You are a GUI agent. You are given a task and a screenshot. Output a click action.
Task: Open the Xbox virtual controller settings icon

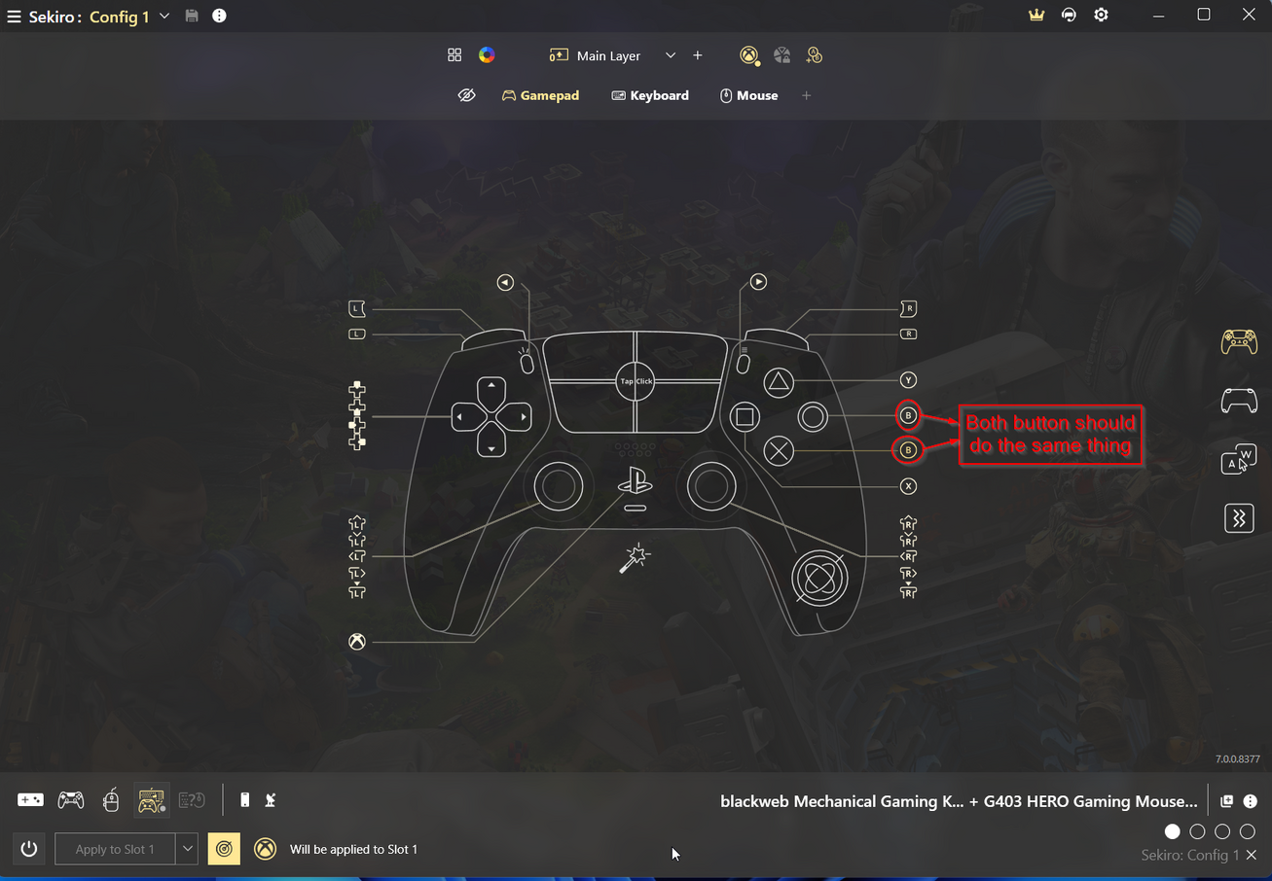point(748,55)
